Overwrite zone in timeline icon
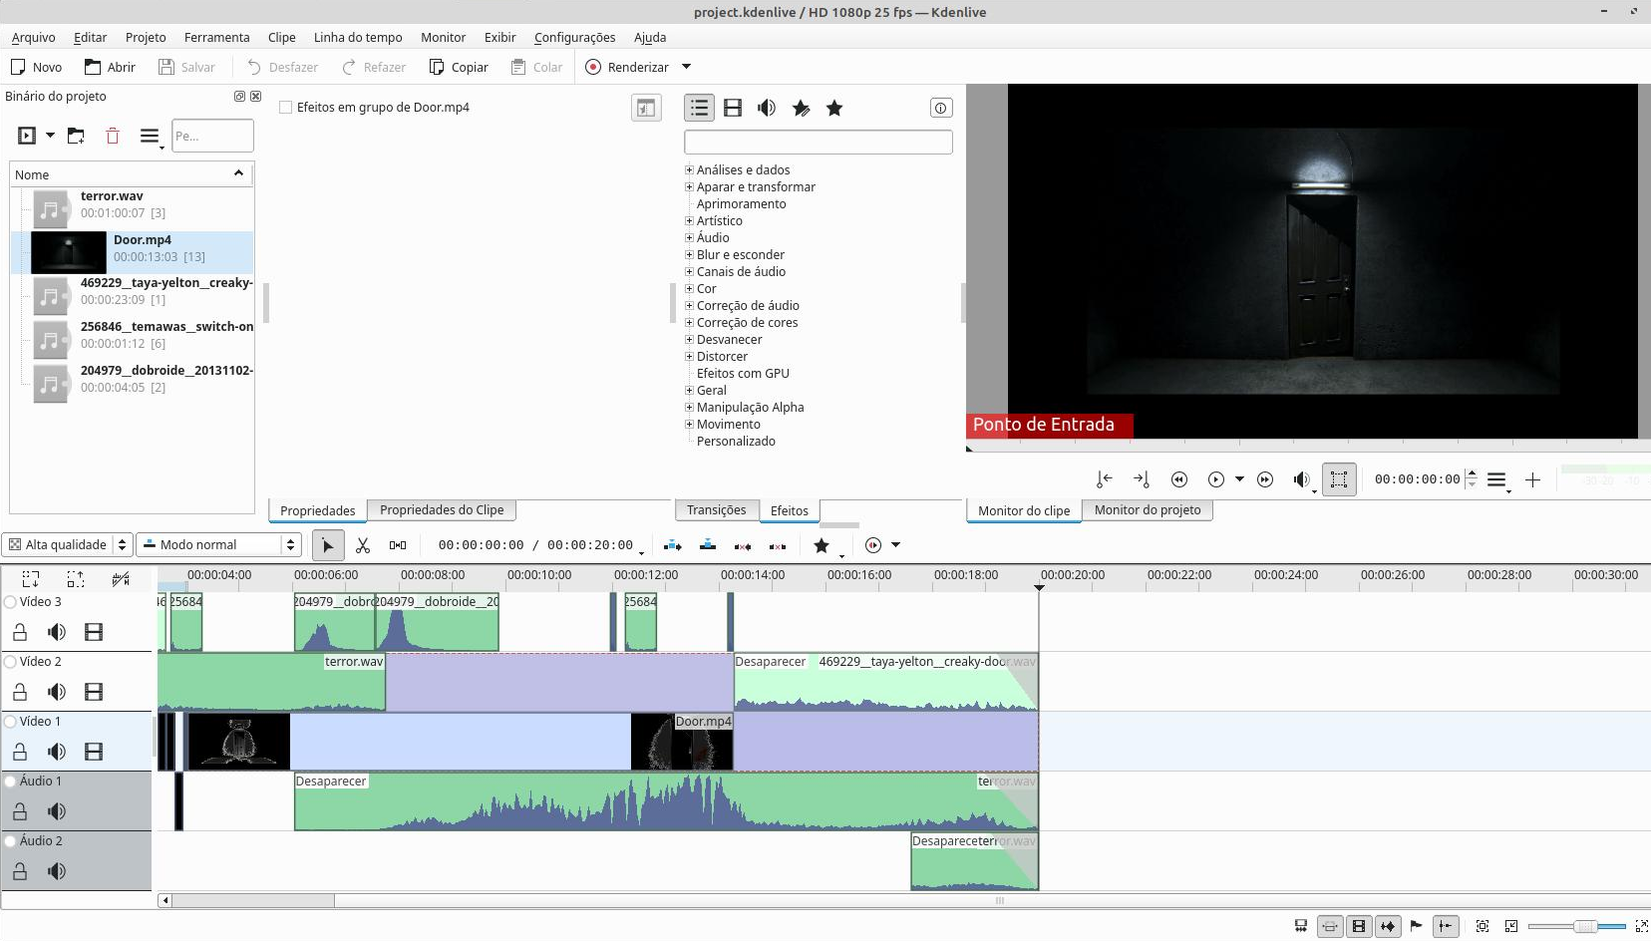This screenshot has height=941, width=1651. (x=708, y=545)
